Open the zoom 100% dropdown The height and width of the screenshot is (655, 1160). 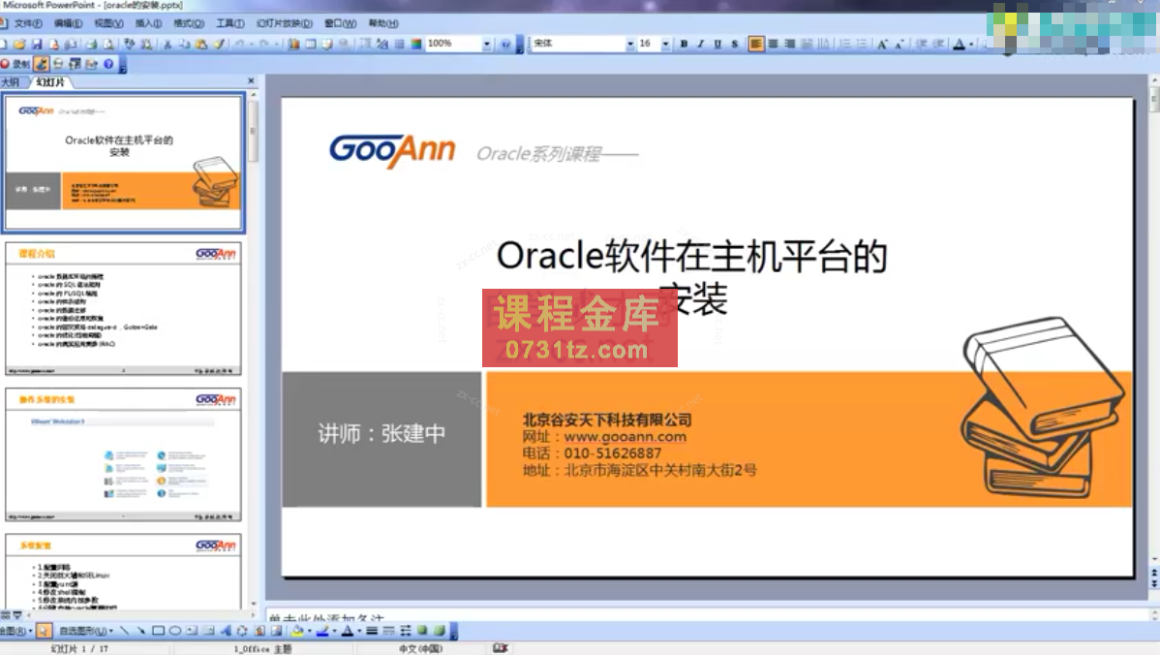click(487, 45)
